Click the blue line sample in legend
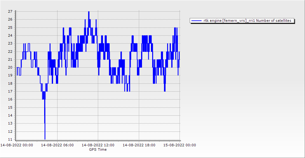 coord(196,21)
